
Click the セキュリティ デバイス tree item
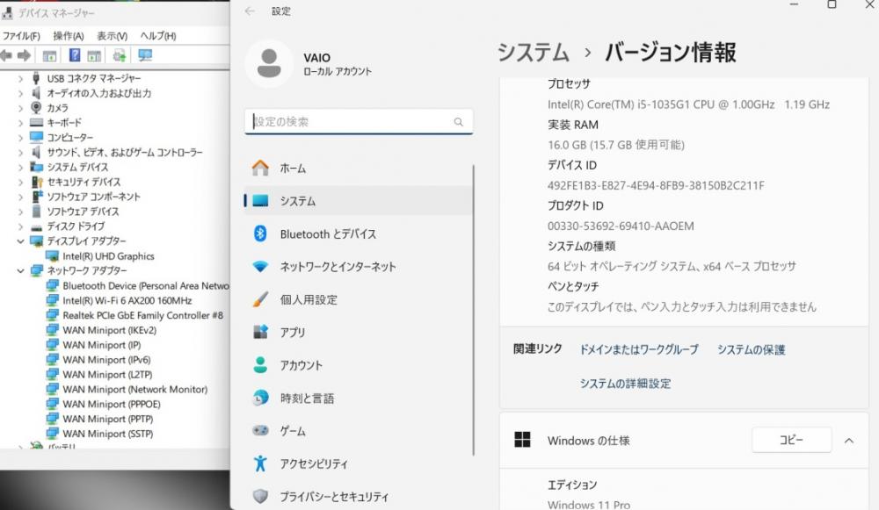(84, 182)
